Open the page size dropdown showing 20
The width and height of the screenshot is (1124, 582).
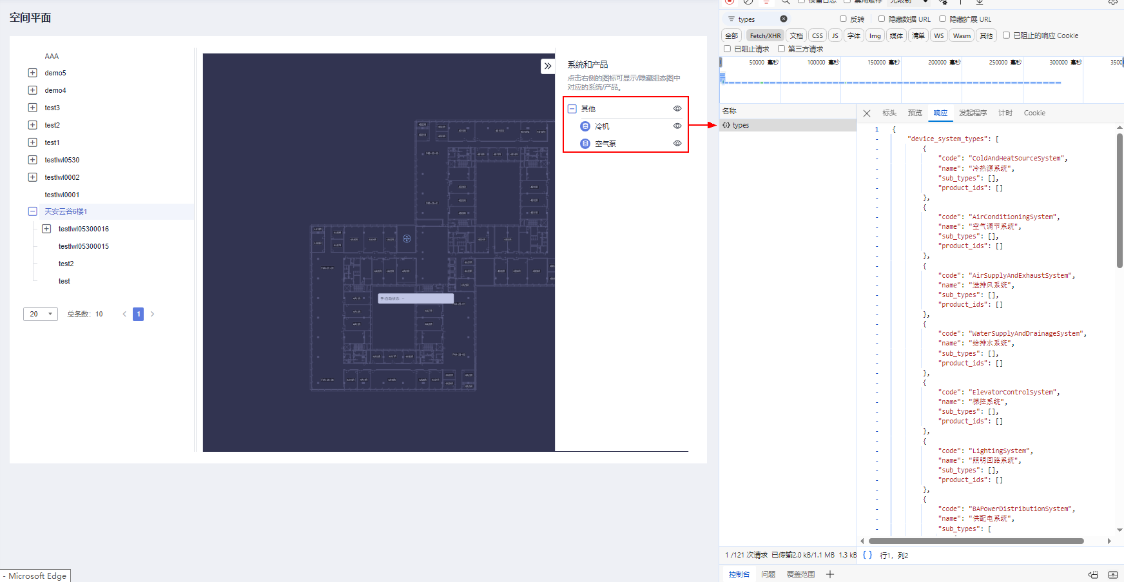[x=41, y=314]
